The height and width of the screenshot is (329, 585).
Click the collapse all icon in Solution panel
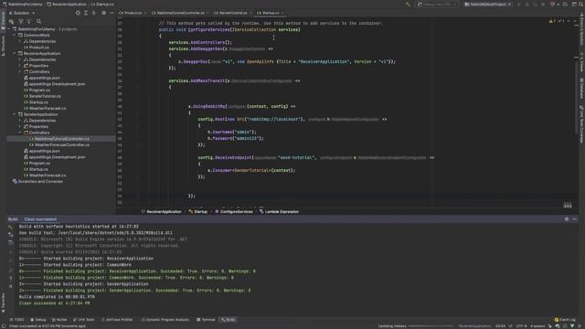(94, 13)
